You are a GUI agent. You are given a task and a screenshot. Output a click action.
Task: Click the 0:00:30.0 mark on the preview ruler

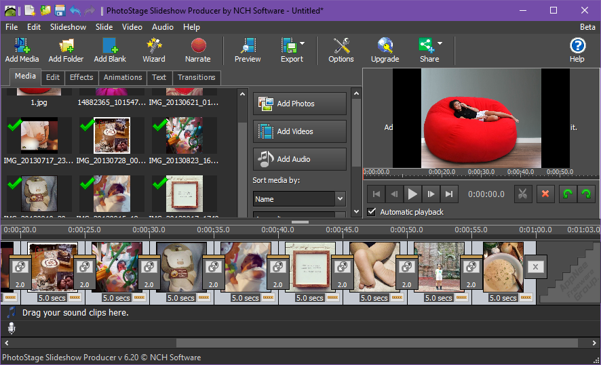[481, 172]
